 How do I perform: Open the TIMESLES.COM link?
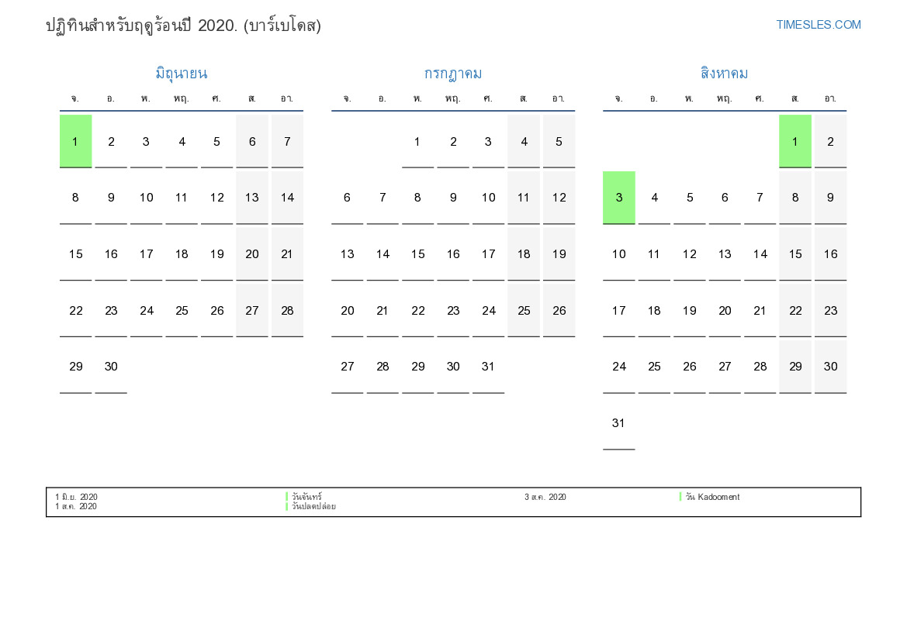click(818, 25)
